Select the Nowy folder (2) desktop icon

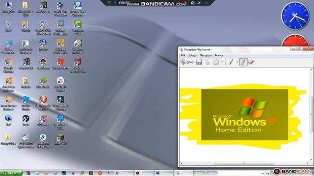point(26,9)
